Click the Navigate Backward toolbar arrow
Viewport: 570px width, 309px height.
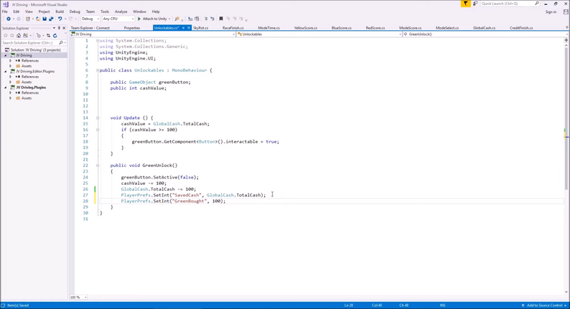point(8,19)
